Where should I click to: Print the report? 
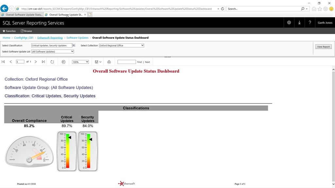pos(109,62)
